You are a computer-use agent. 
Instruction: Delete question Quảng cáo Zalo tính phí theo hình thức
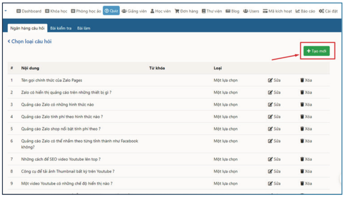pos(306,117)
